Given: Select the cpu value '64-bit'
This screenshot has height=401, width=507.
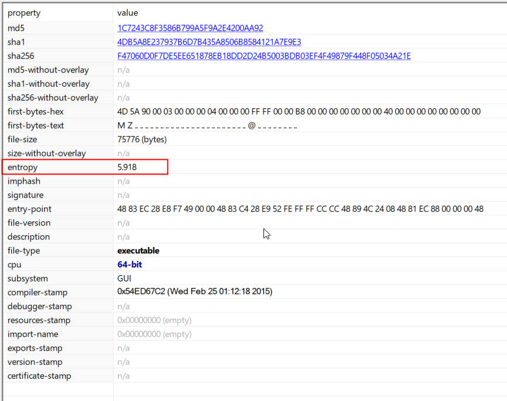Looking at the screenshot, I should (x=129, y=265).
